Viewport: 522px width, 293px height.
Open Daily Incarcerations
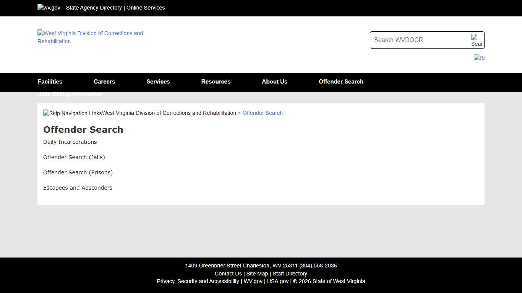(x=70, y=142)
